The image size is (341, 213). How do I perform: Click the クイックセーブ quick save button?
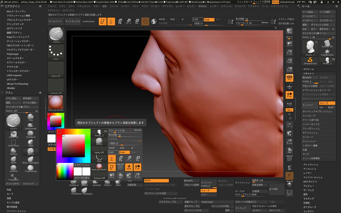point(245,2)
